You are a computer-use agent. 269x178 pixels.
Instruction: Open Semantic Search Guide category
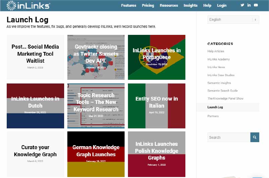point(222,91)
